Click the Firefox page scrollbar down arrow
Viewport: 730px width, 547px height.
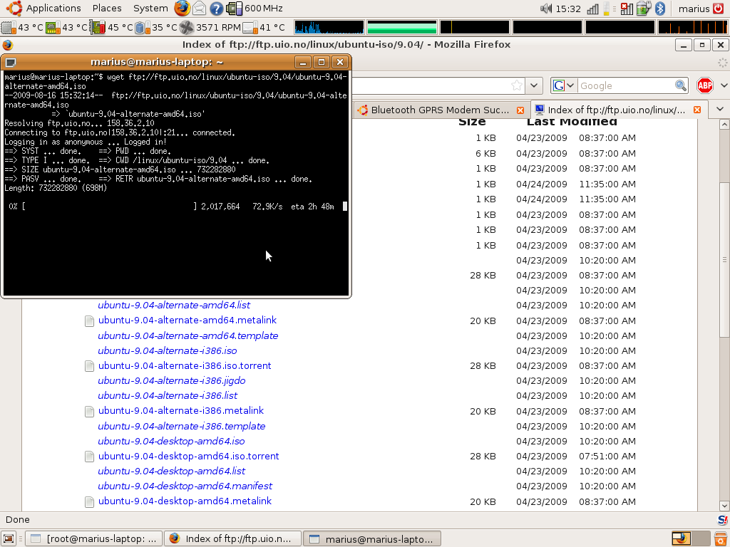[x=724, y=506]
